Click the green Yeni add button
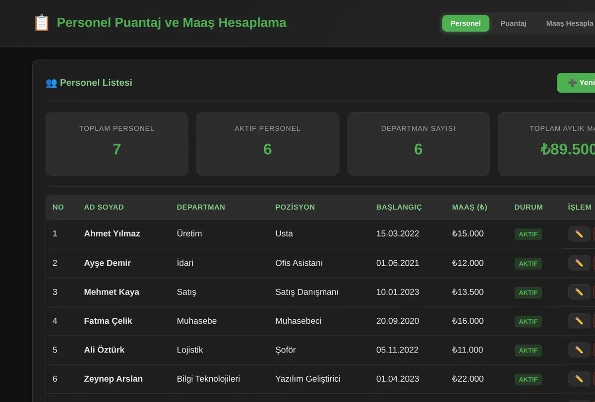Viewport: 595px width, 402px height. coord(576,83)
